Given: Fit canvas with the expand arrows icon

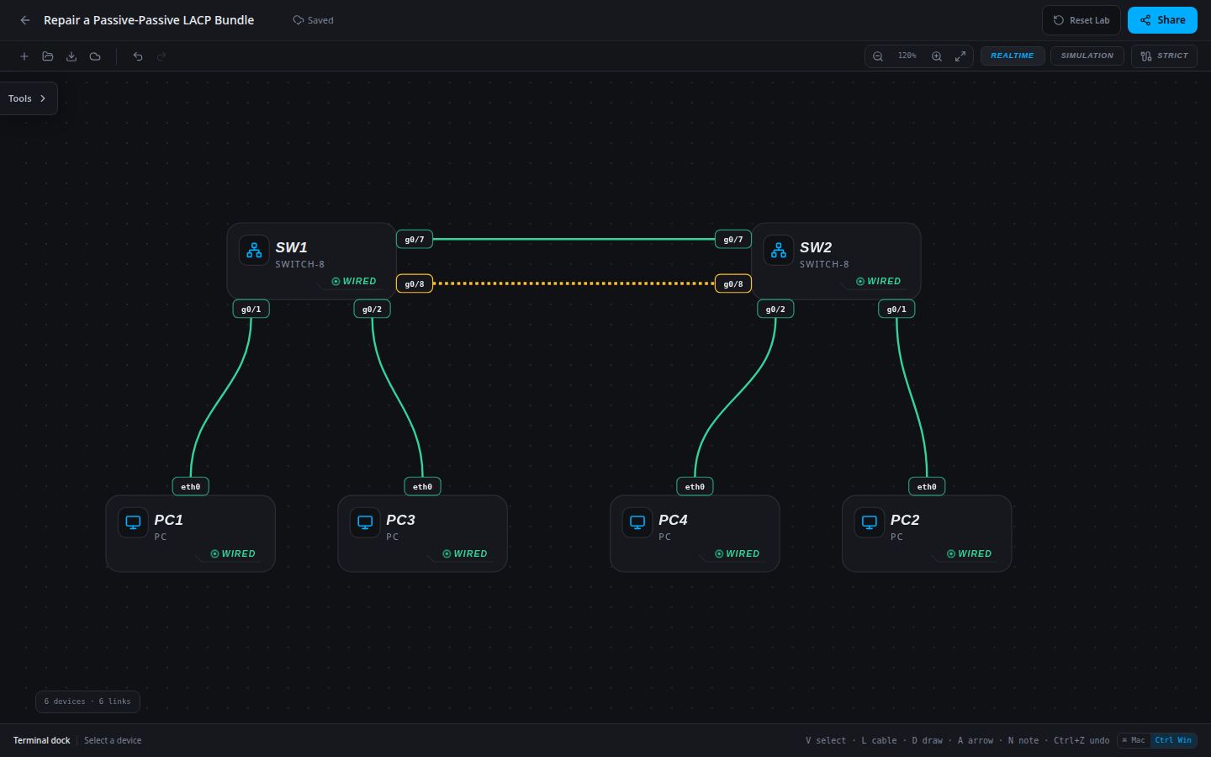Looking at the screenshot, I should (960, 56).
